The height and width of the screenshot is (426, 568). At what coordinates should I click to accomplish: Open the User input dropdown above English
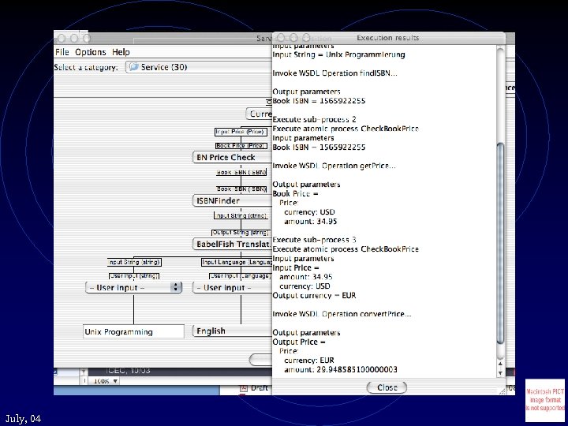pos(232,288)
